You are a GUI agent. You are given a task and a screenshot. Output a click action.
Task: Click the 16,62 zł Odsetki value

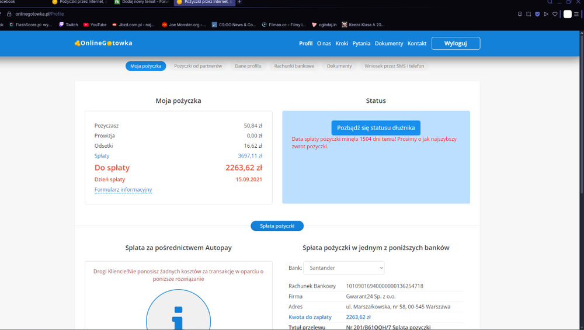(253, 145)
